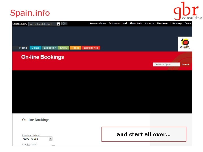203x152 pixels.
Task: Open the Newsletter link
Action: coord(162,23)
